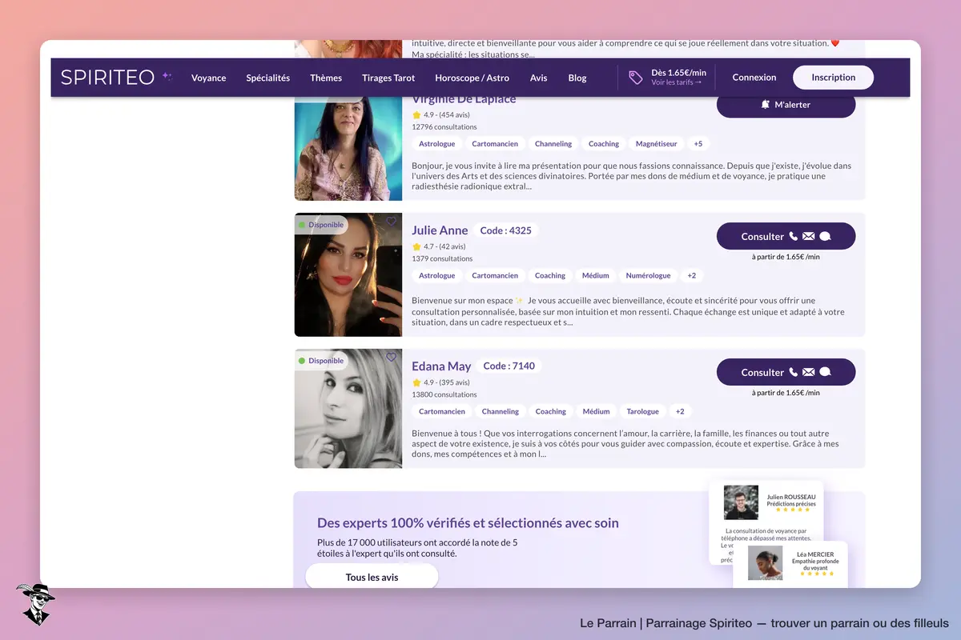961x640 pixels.
Task: Click Julie Anne's 'à partir de 1.65€ /min' text
Action: 786,257
